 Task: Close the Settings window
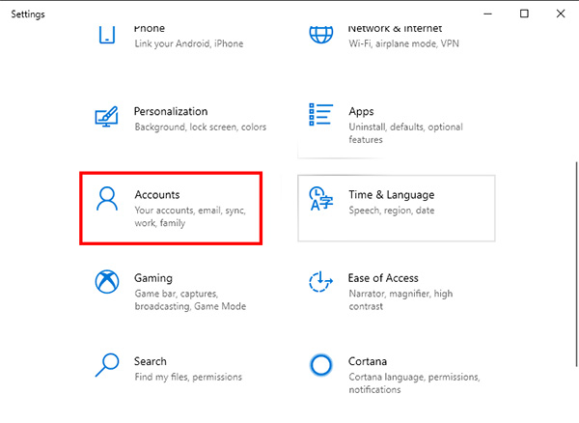pos(561,14)
